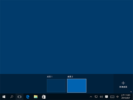Viewport: 133px width, 100px height.
Task: Open the clock showing 上午 11:01
Action: pos(126,97)
